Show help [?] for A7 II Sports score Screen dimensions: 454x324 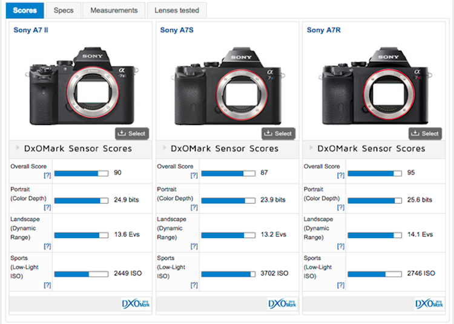[47, 285]
